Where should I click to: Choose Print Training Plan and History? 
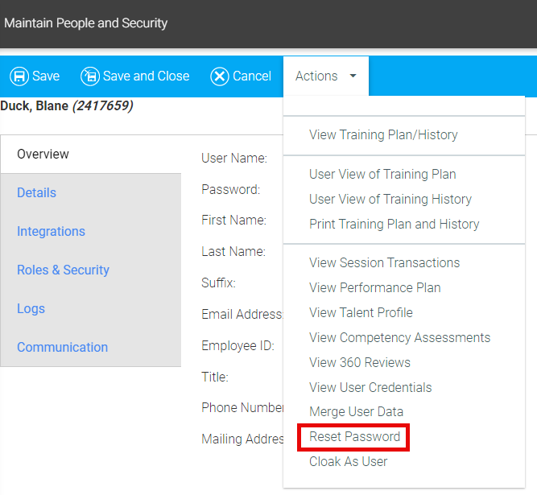pos(394,224)
